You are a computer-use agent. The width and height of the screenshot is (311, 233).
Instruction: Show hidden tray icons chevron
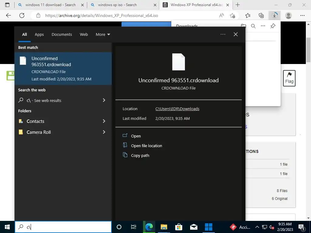tap(257, 227)
